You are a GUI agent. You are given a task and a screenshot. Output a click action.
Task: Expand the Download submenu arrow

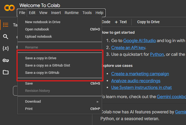pyautogui.click(x=98, y=102)
